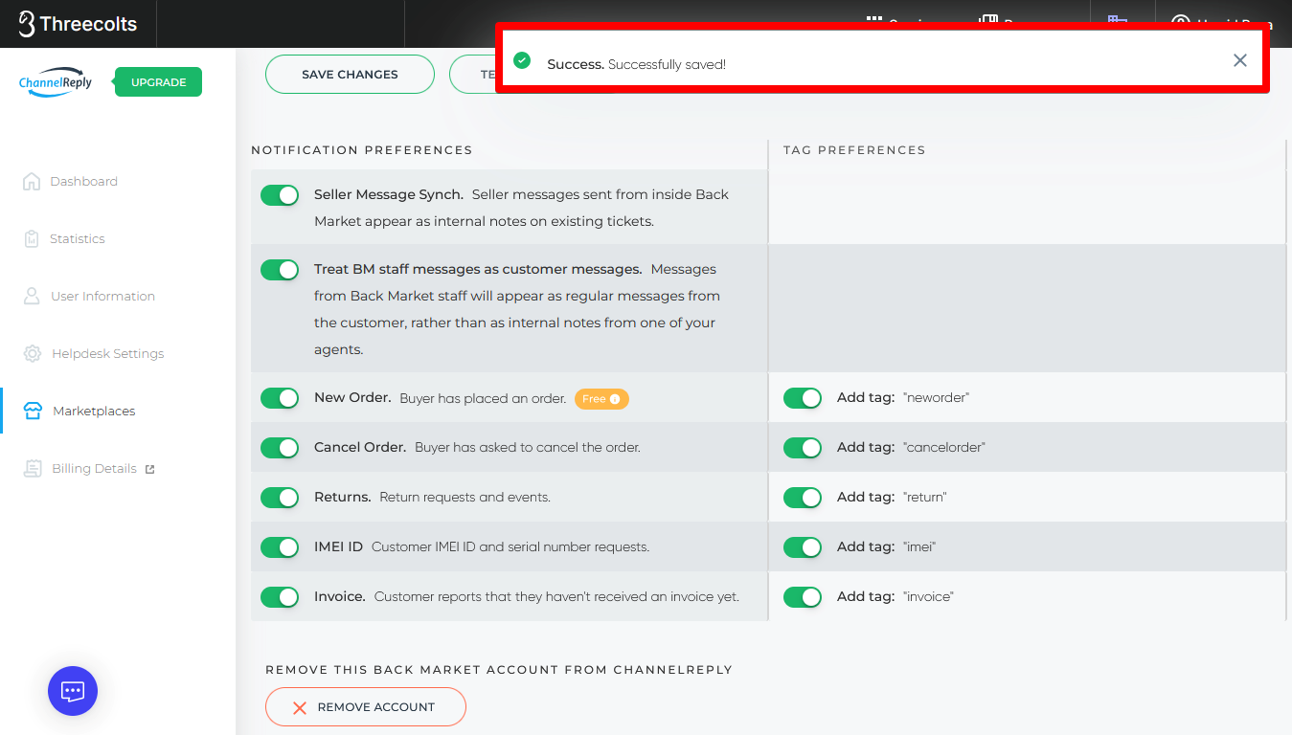Open User Information section
1292x735 pixels.
pos(89,296)
